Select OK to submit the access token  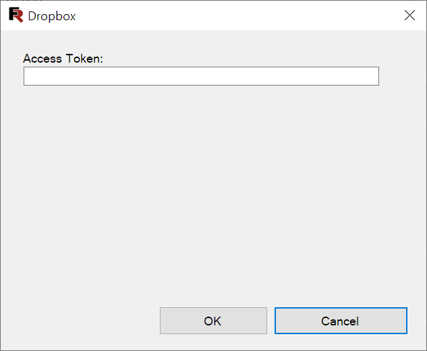(213, 321)
